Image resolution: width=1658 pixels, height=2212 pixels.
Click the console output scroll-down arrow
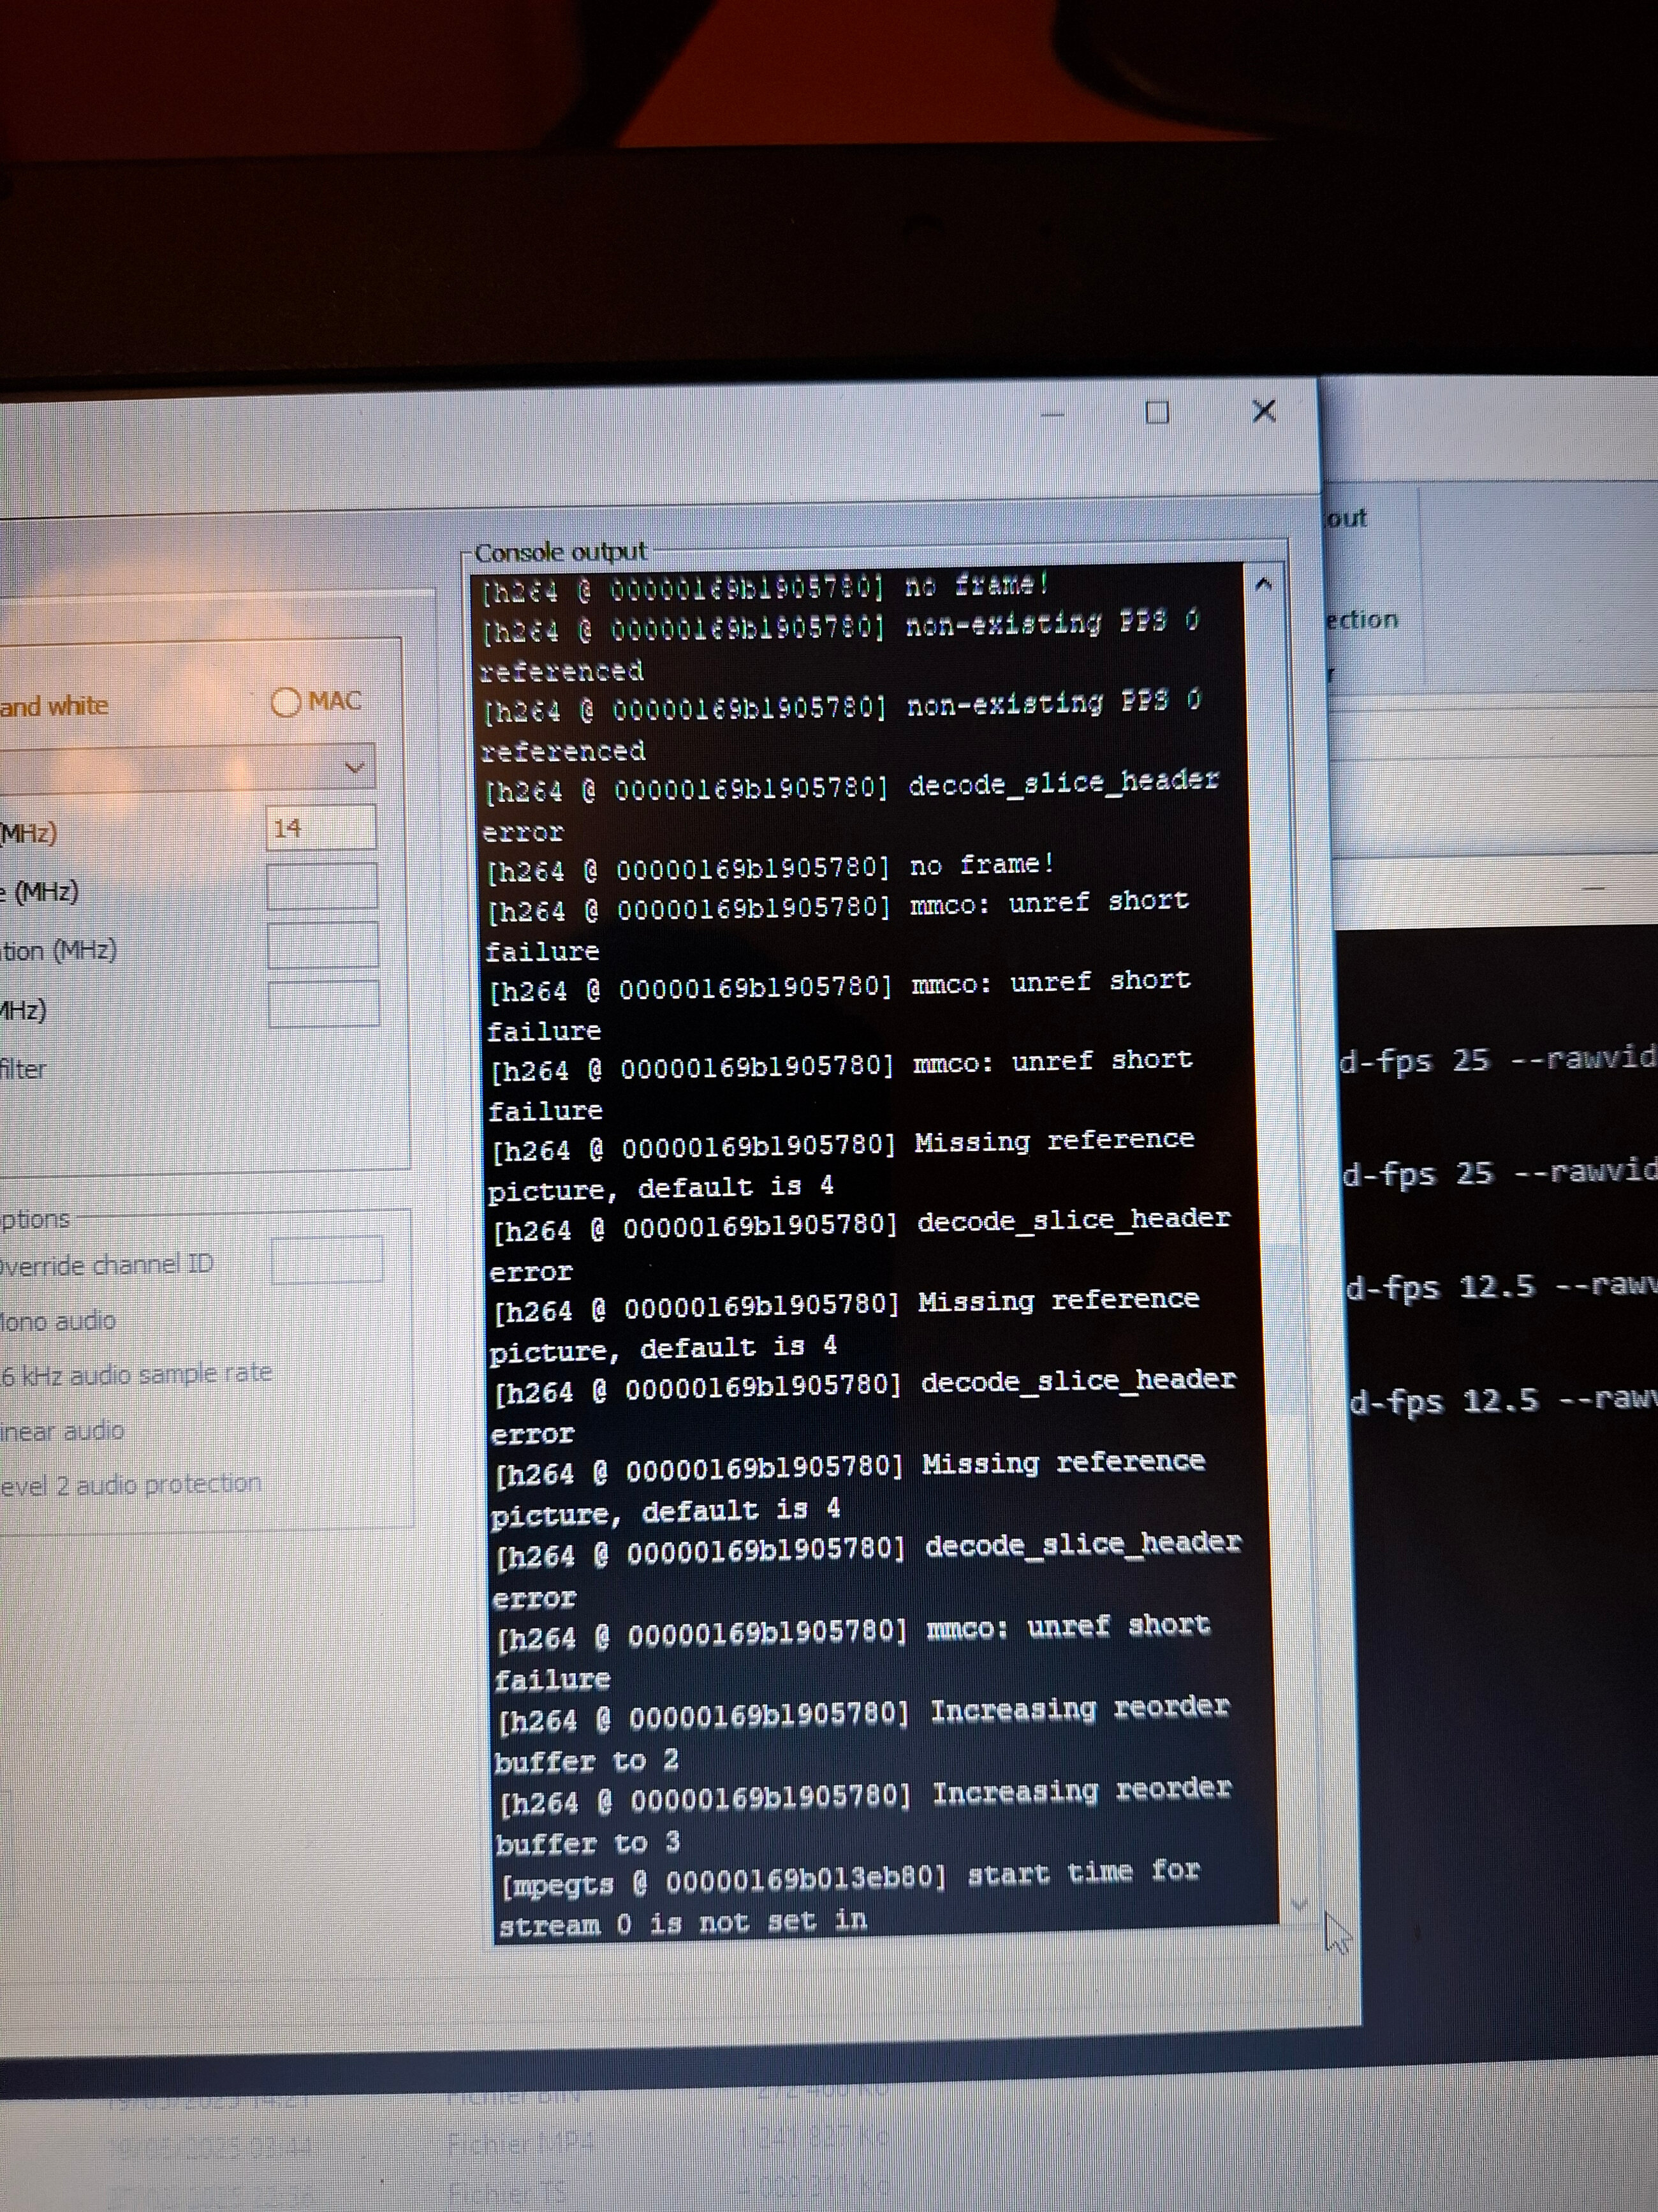click(x=1298, y=1905)
